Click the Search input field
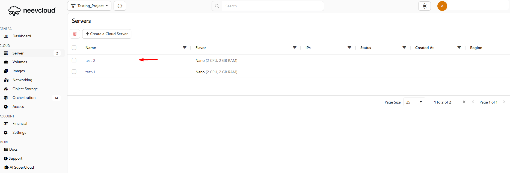The height and width of the screenshot is (173, 510). [273, 6]
